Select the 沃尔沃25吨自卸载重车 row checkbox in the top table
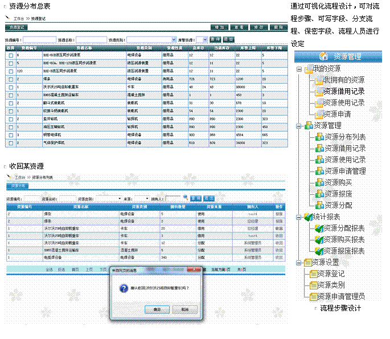This screenshot has width=390, height=339. 11,87
